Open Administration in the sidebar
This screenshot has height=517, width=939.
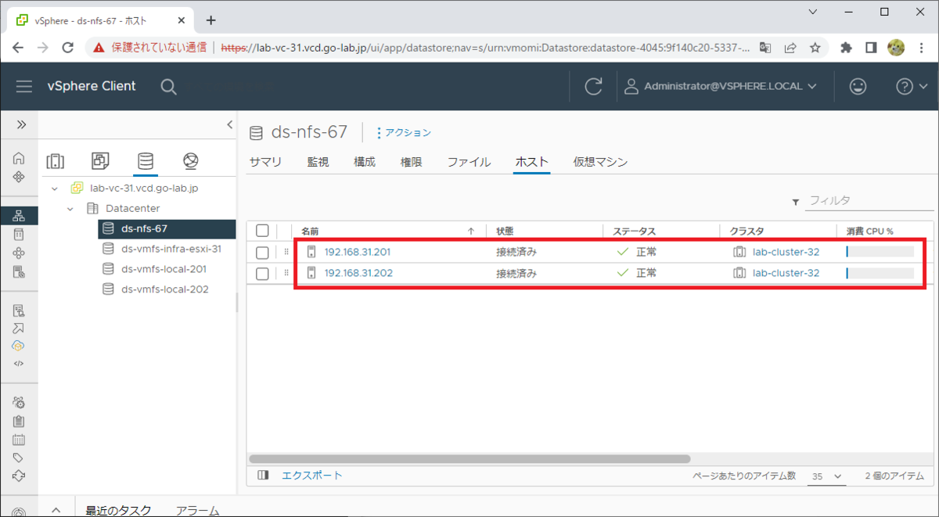coord(19,403)
